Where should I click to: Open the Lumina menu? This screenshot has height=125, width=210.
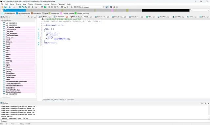(46, 4)
